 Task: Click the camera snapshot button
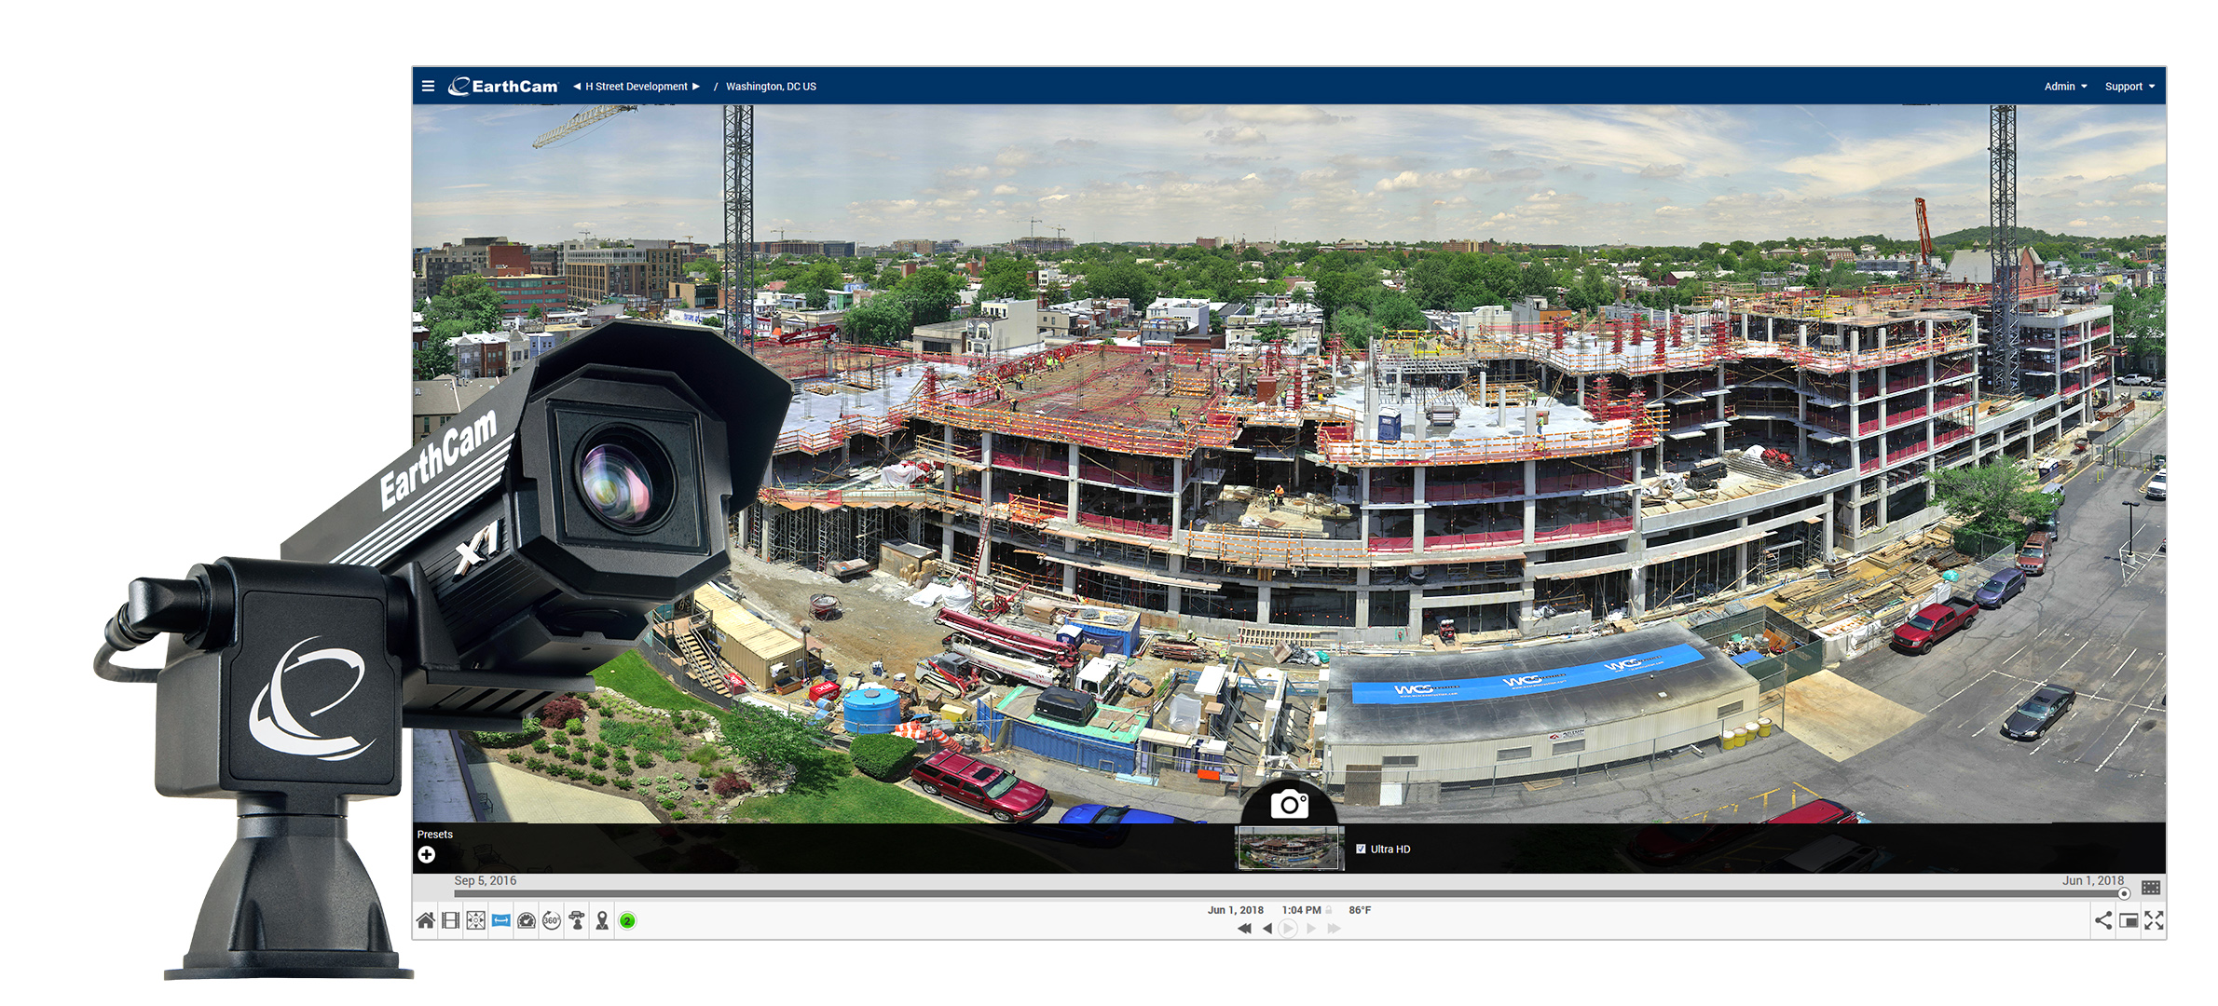pos(1289,804)
